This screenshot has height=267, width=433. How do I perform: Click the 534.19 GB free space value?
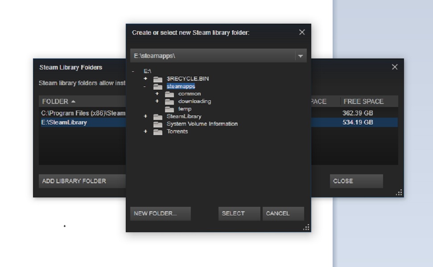tap(358, 122)
